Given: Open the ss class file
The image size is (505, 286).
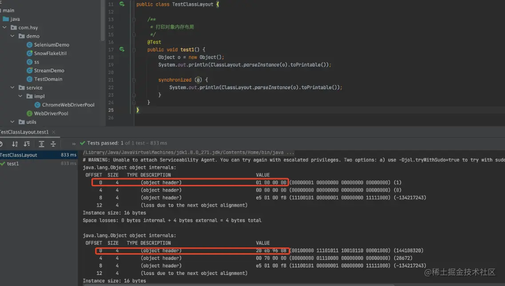Looking at the screenshot, I should pos(37,62).
